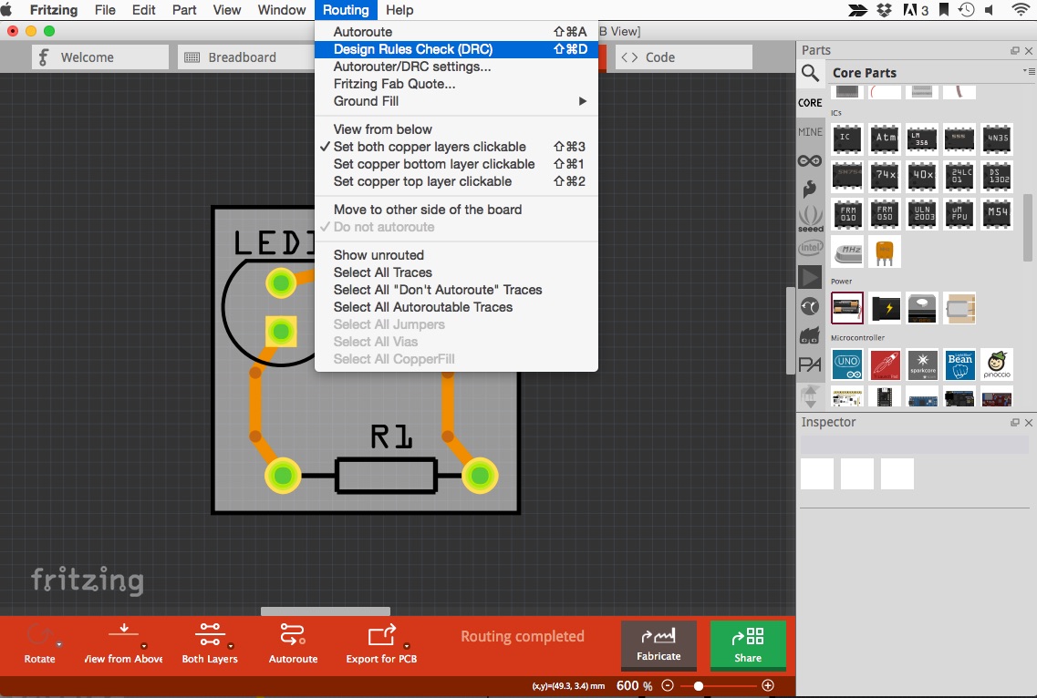Open the View menu
1037x698 pixels.
(227, 10)
